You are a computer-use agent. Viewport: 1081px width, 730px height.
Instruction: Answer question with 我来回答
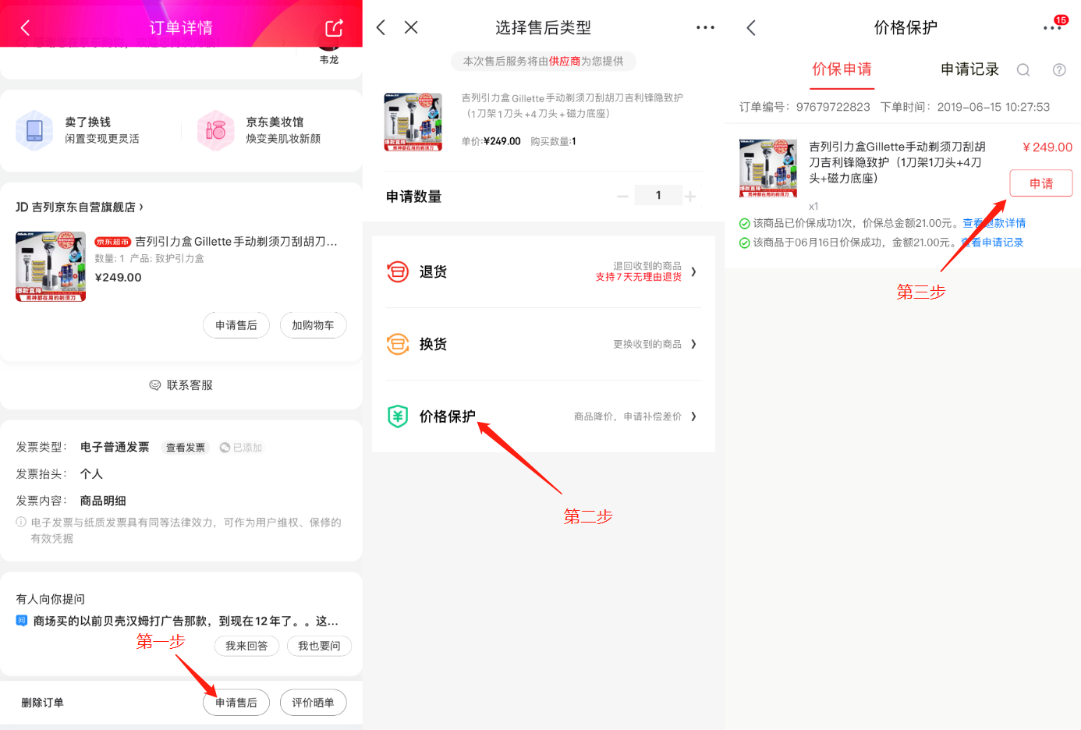tap(246, 646)
